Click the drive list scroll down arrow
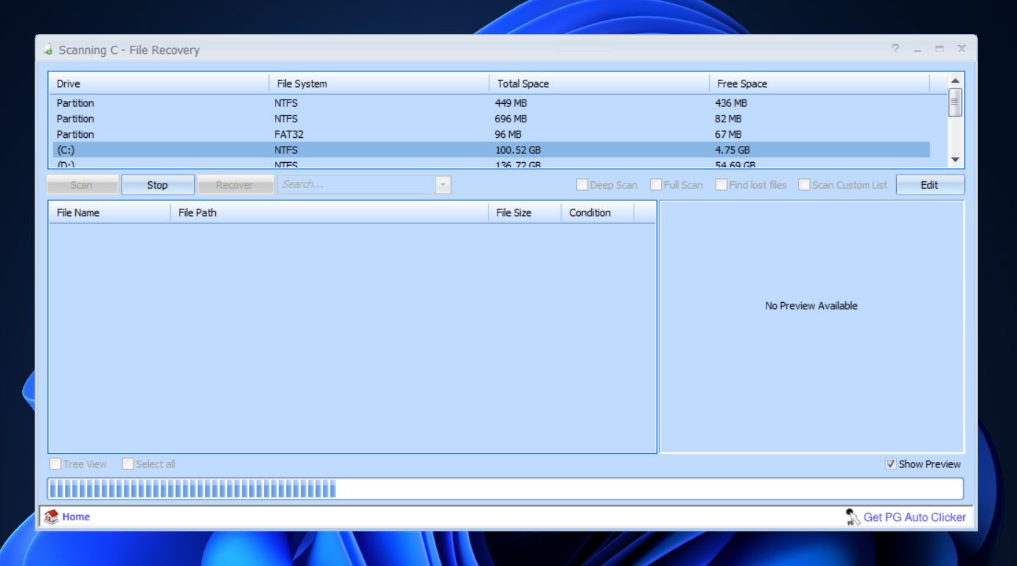 coord(955,160)
